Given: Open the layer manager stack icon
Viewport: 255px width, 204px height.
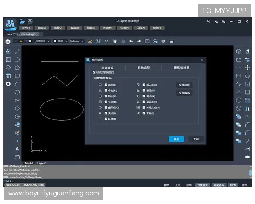Looking at the screenshot, I should click(8, 42).
